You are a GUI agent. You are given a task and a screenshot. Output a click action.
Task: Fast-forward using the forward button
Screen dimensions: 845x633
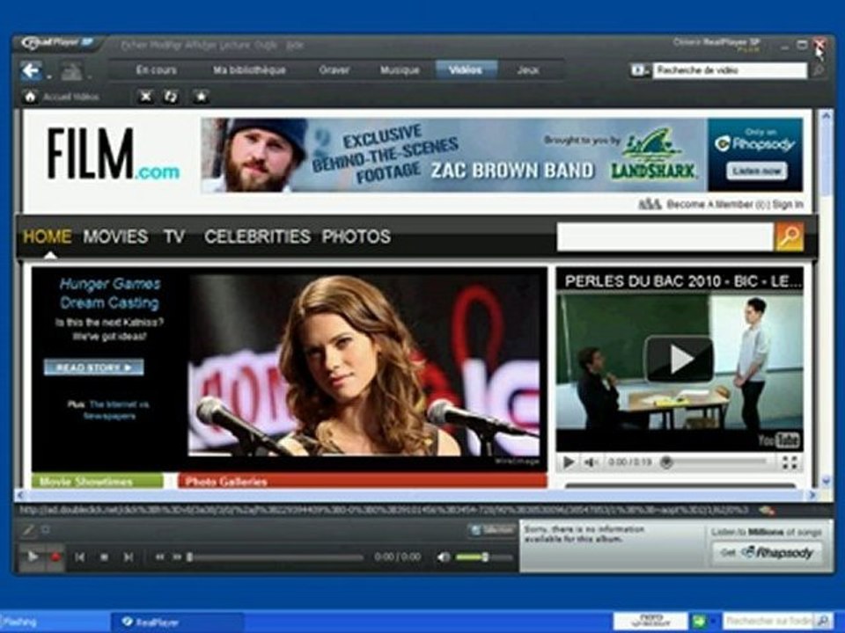(177, 557)
